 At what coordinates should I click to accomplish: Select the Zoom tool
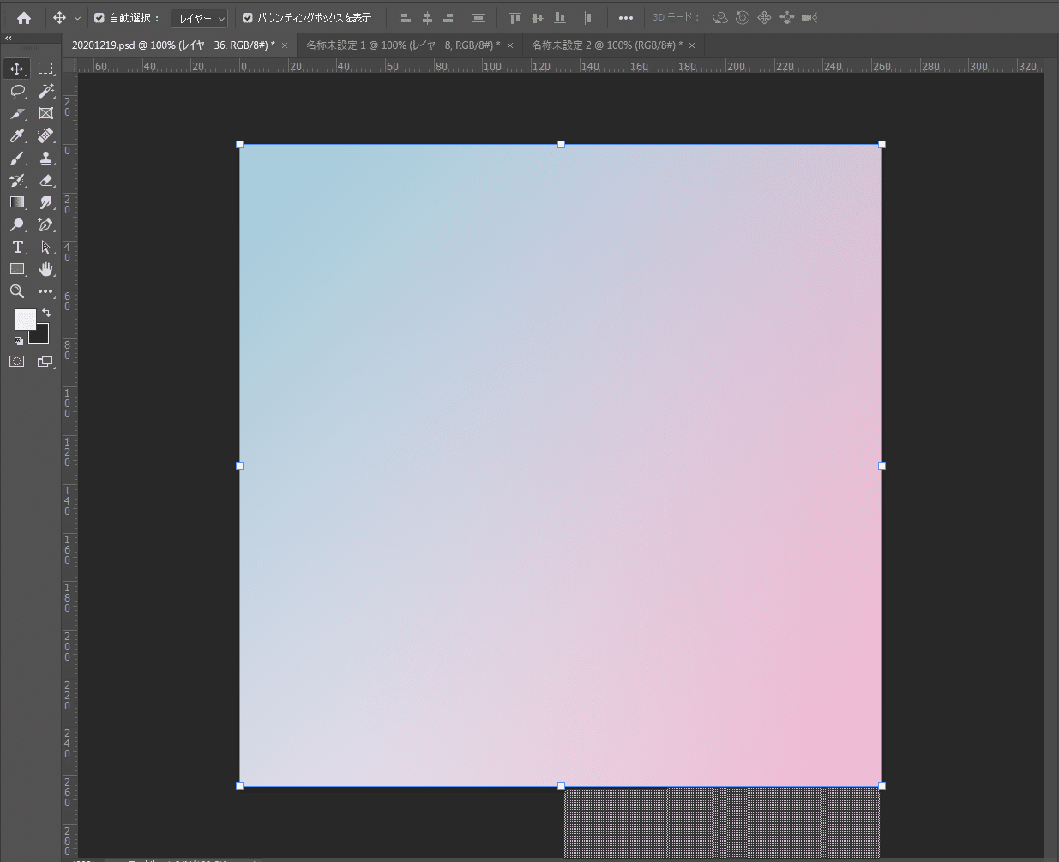tap(17, 291)
